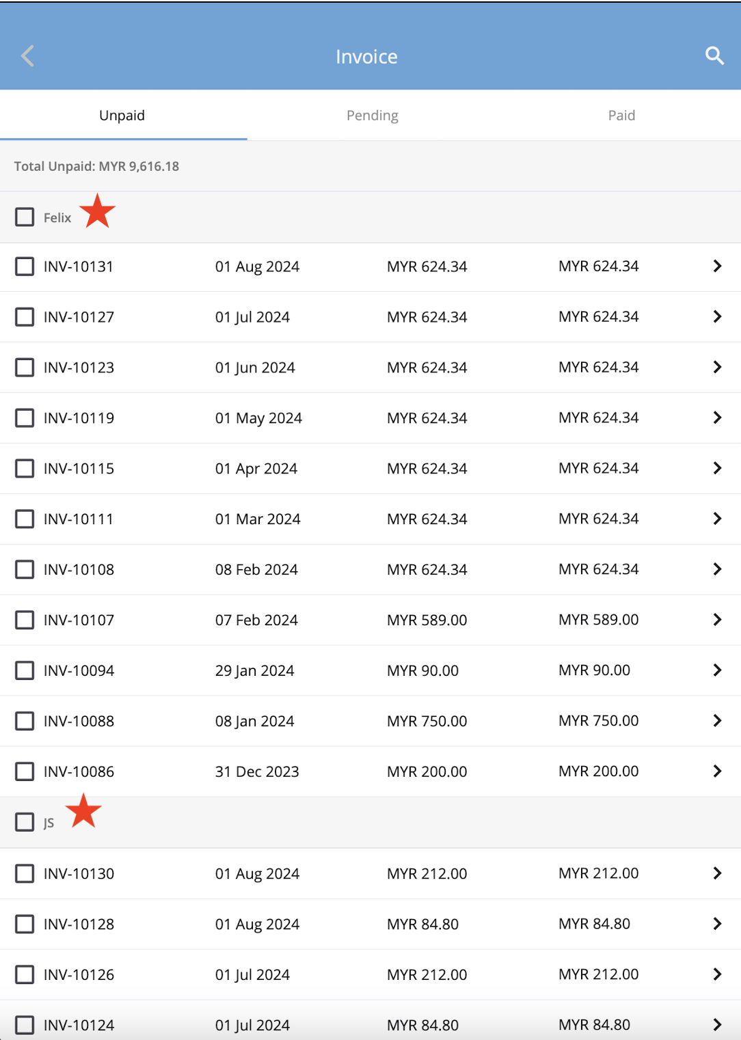Check the INV-10086 checkbox
The height and width of the screenshot is (1040, 741).
click(x=25, y=772)
